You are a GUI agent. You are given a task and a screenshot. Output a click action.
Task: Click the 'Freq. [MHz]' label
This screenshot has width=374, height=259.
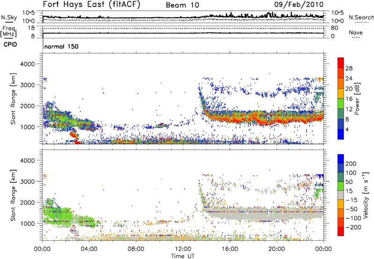click(8, 31)
